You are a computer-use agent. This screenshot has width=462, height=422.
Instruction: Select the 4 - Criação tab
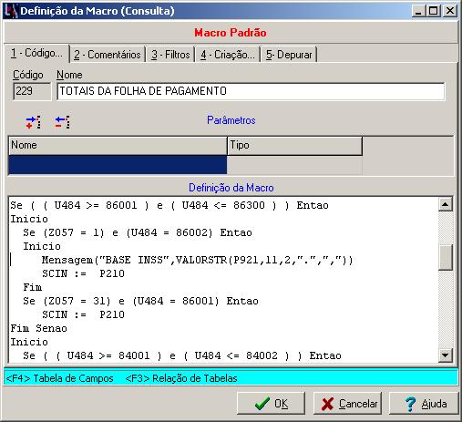click(x=228, y=55)
